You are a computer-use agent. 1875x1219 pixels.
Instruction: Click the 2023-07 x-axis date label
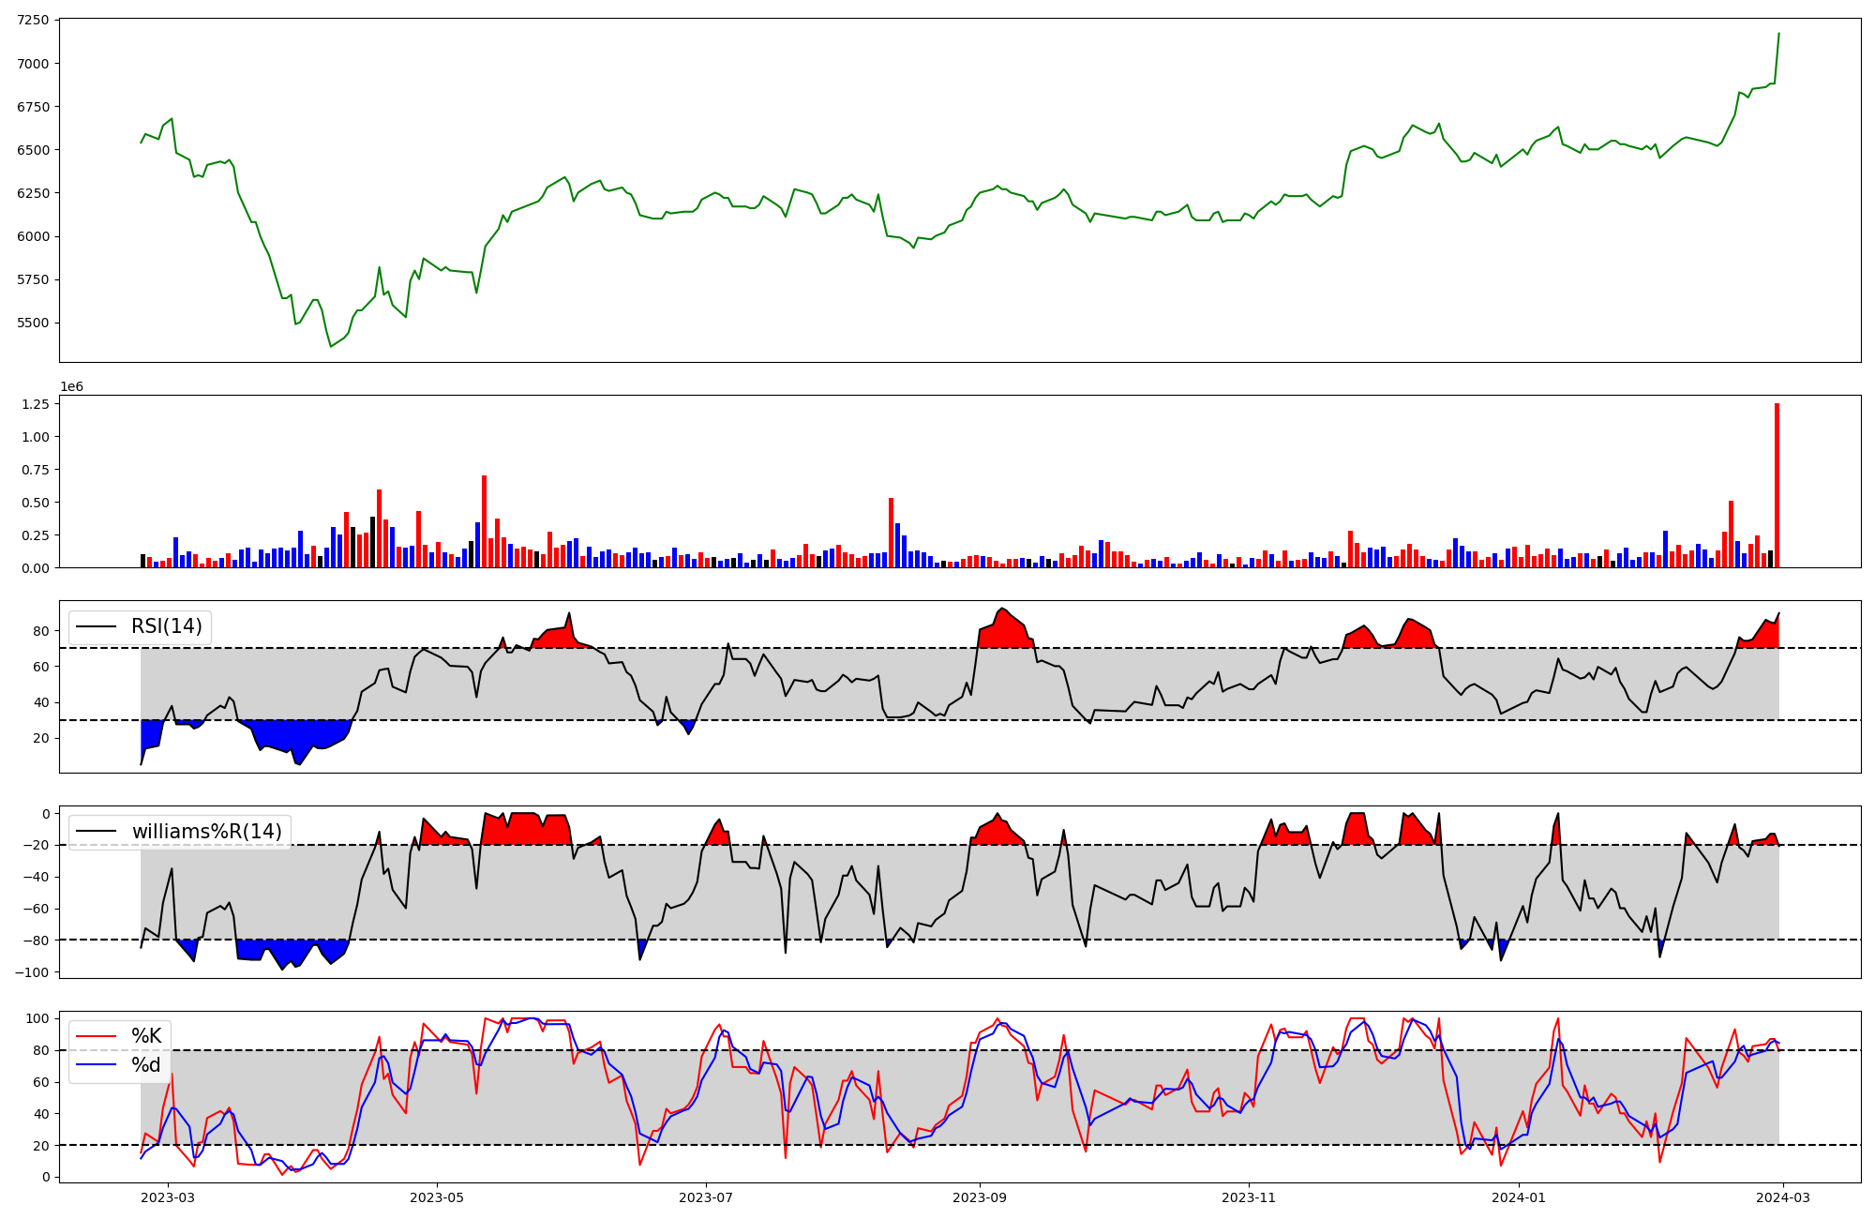point(705,1197)
